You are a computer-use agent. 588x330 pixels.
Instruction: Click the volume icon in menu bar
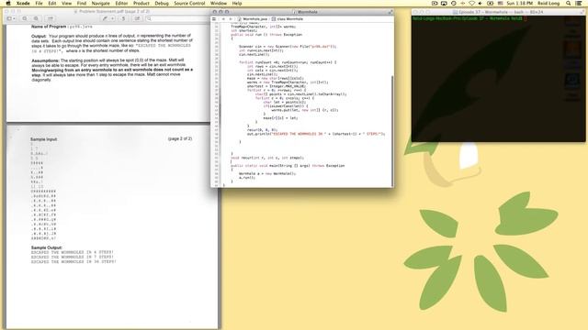tap(480, 3)
